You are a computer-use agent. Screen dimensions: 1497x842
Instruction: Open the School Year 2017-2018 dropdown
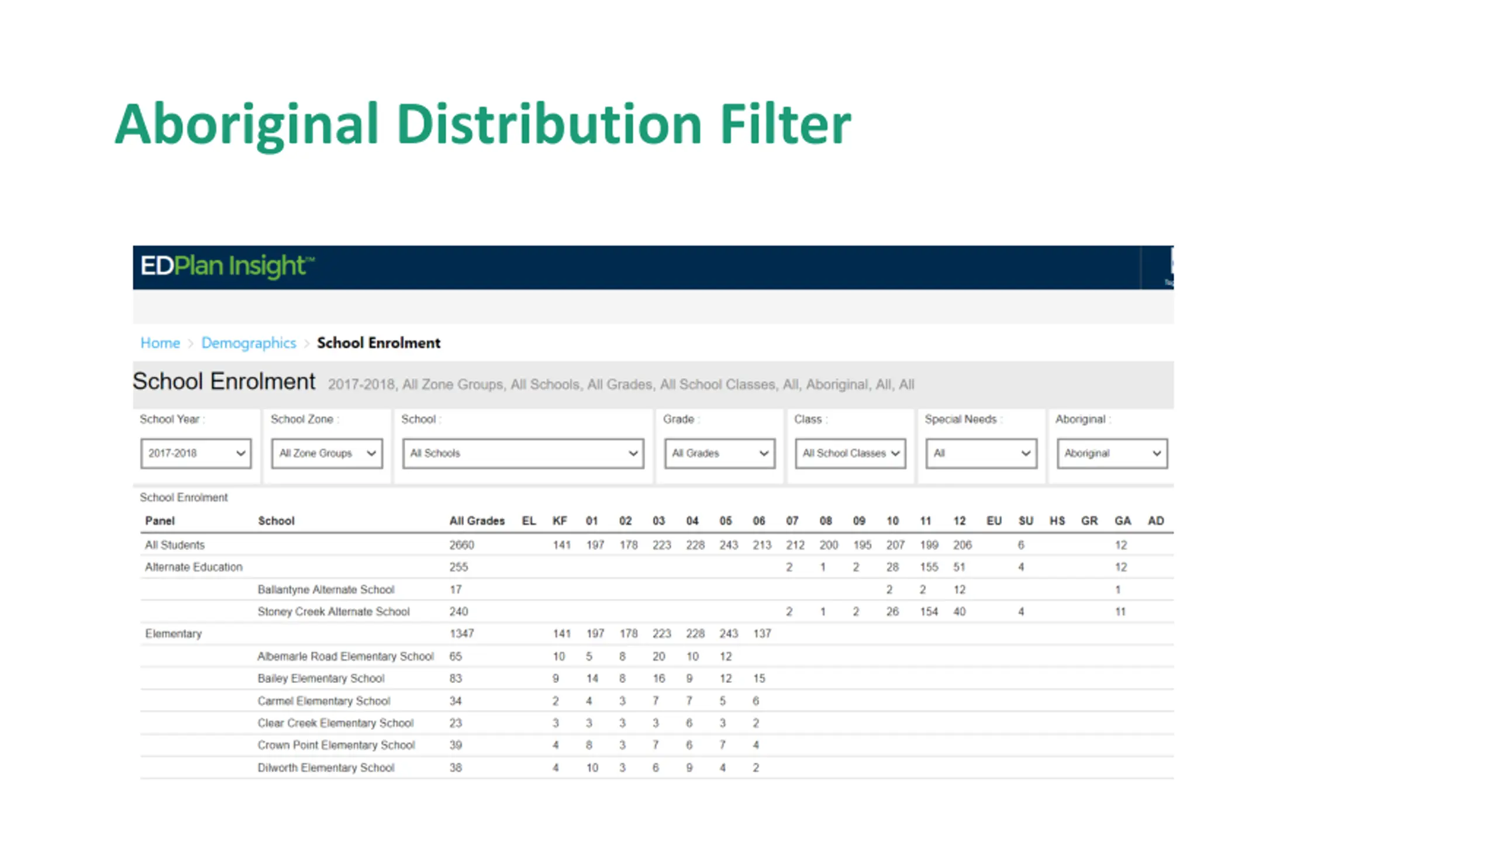196,453
